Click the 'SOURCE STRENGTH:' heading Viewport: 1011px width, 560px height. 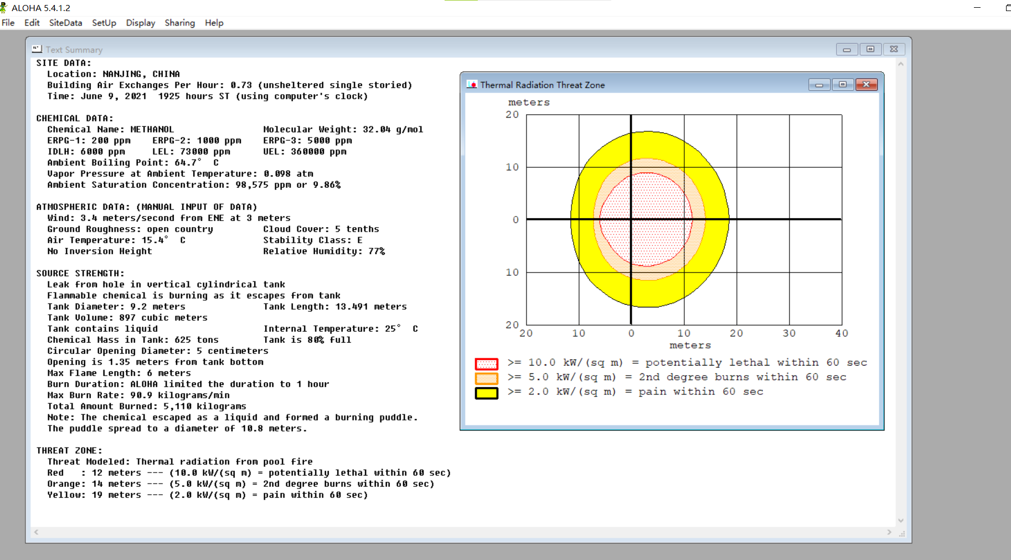tap(80, 274)
